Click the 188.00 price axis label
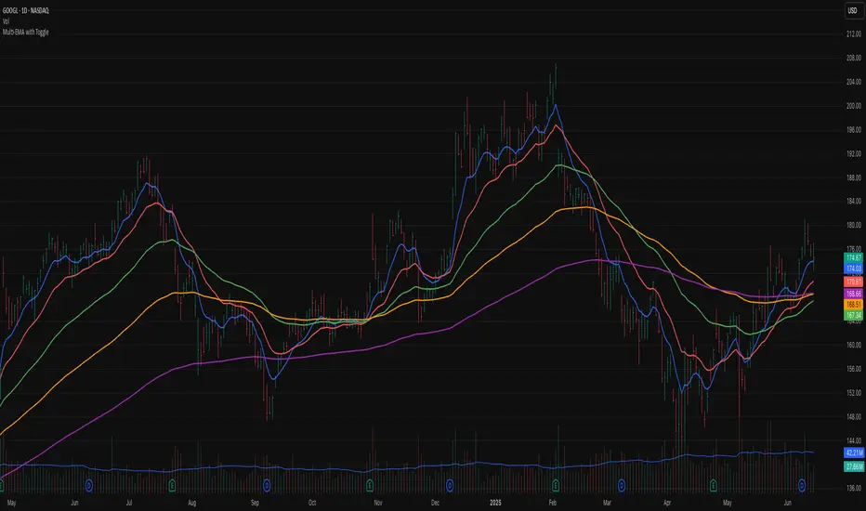Image resolution: width=866 pixels, height=511 pixels. click(853, 177)
